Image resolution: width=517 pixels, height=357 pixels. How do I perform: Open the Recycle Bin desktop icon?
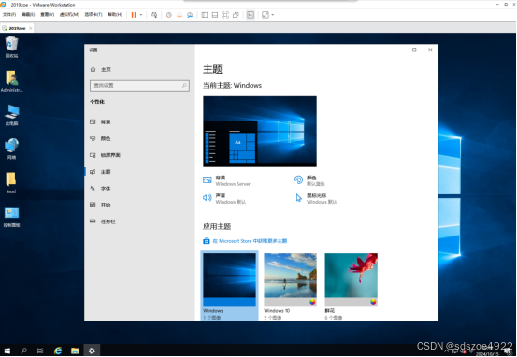tap(11, 47)
